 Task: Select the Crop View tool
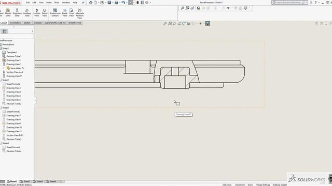(x=72, y=12)
